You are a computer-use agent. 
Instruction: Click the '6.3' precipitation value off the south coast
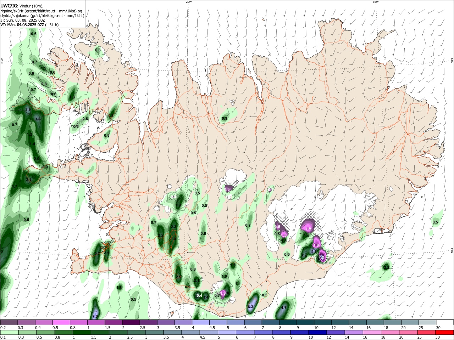[250, 307]
